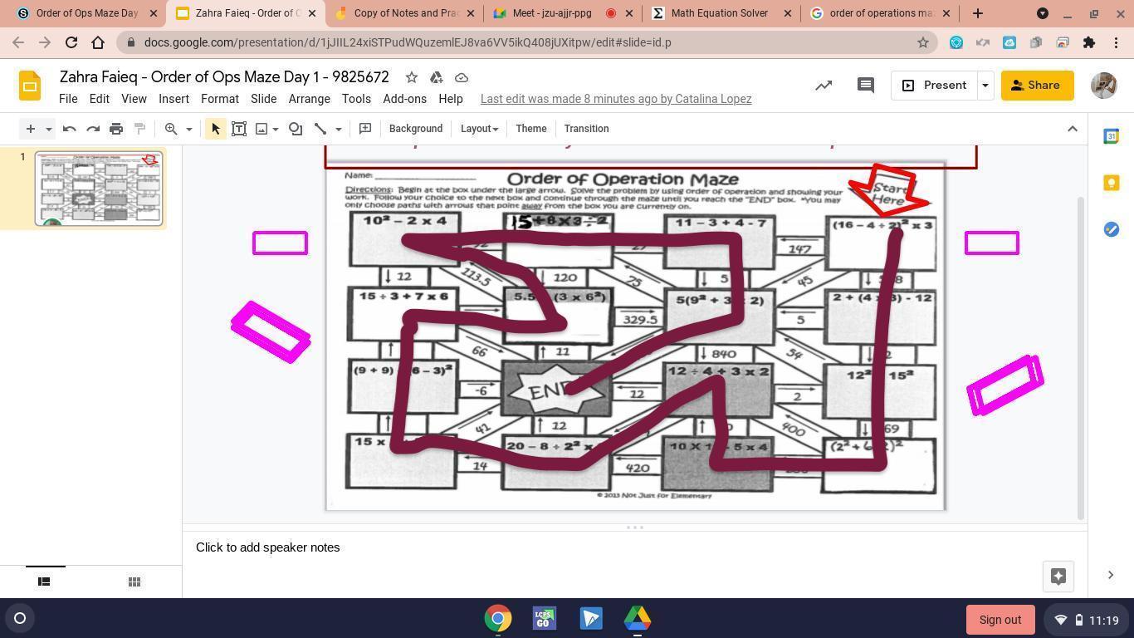The height and width of the screenshot is (638, 1134).
Task: Expand the zoom level dropdown arrow
Action: (188, 129)
